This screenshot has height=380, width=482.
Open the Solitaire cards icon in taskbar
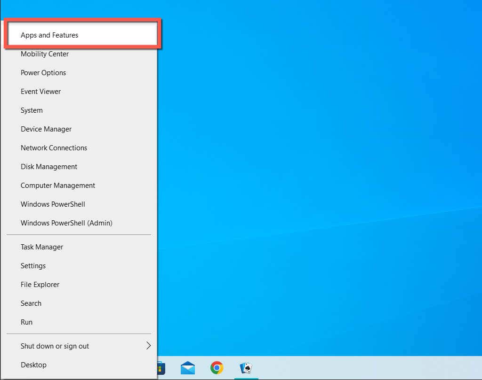(246, 368)
